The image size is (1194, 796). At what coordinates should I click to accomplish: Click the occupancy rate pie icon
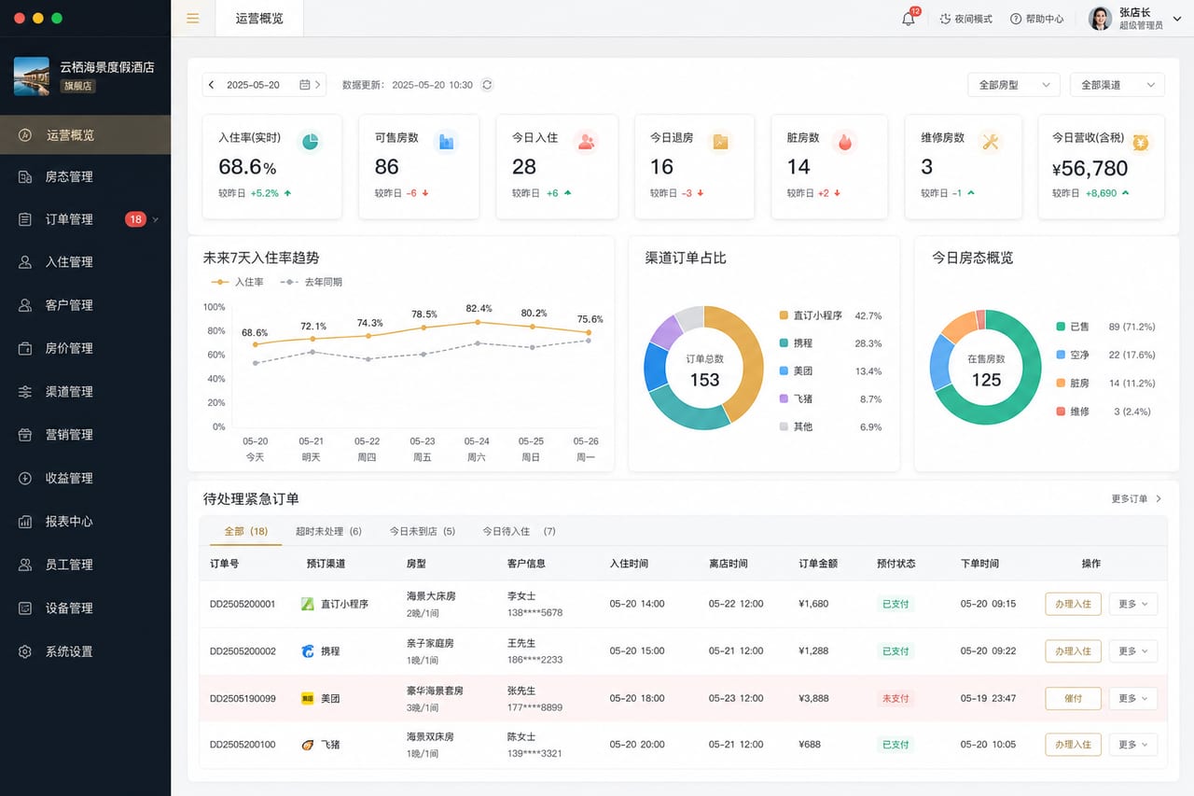click(310, 141)
